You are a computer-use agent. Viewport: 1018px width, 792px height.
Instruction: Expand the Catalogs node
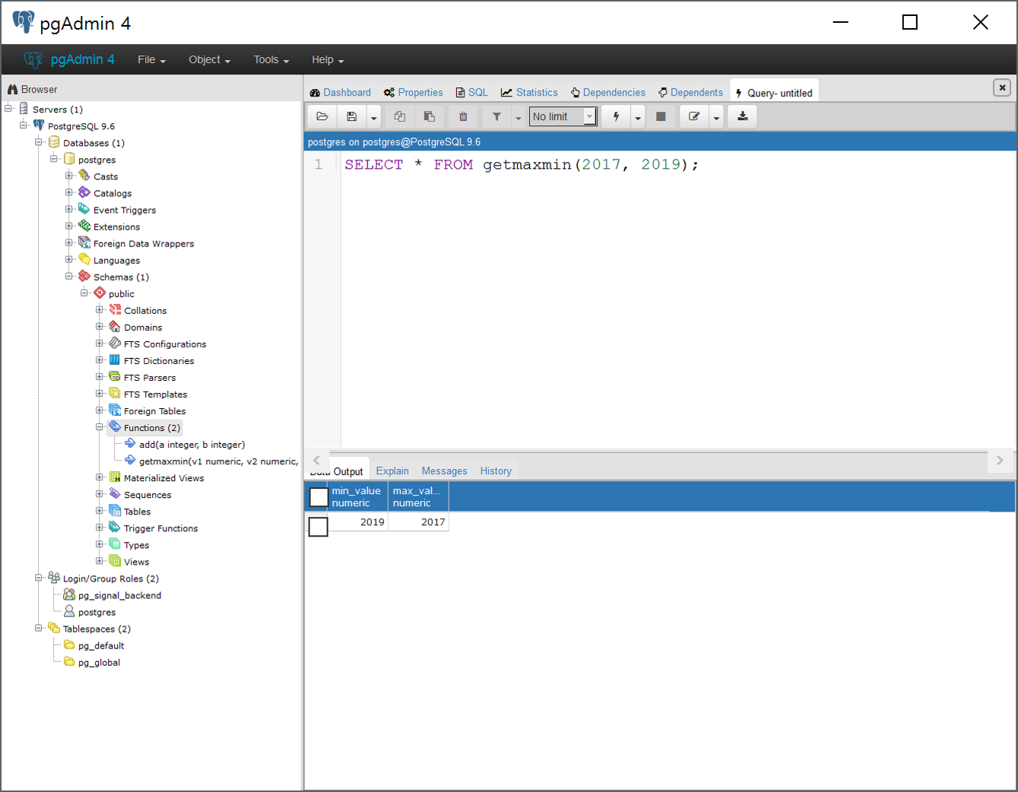(x=69, y=192)
